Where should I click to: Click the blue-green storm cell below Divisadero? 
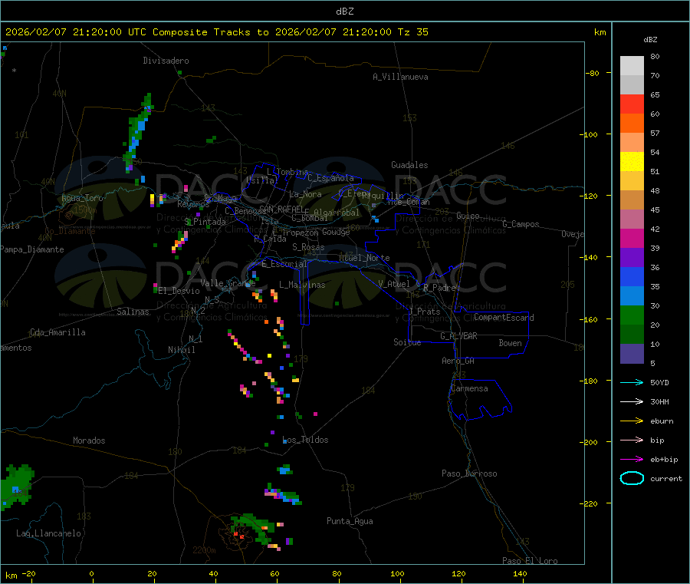(138, 132)
